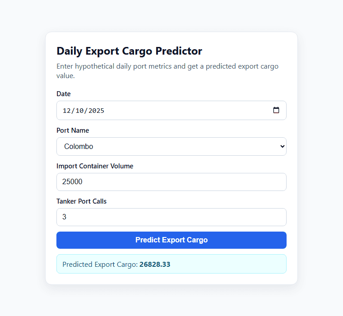This screenshot has height=316, width=343.
Task: Click the Date field label
Action: 64,94
